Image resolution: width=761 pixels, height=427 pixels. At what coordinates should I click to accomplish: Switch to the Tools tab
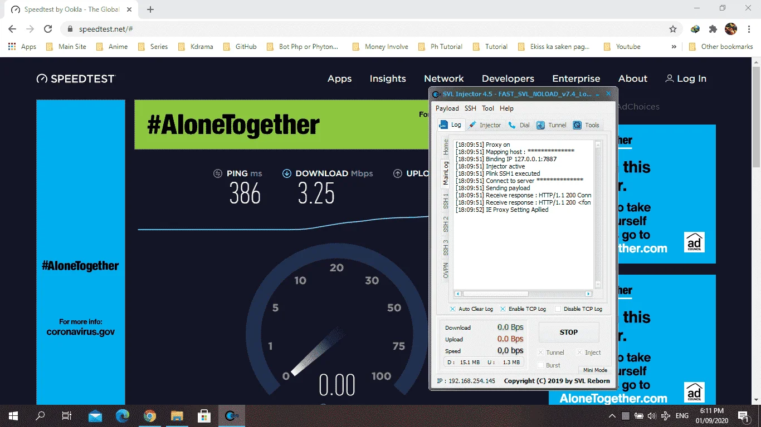(586, 125)
